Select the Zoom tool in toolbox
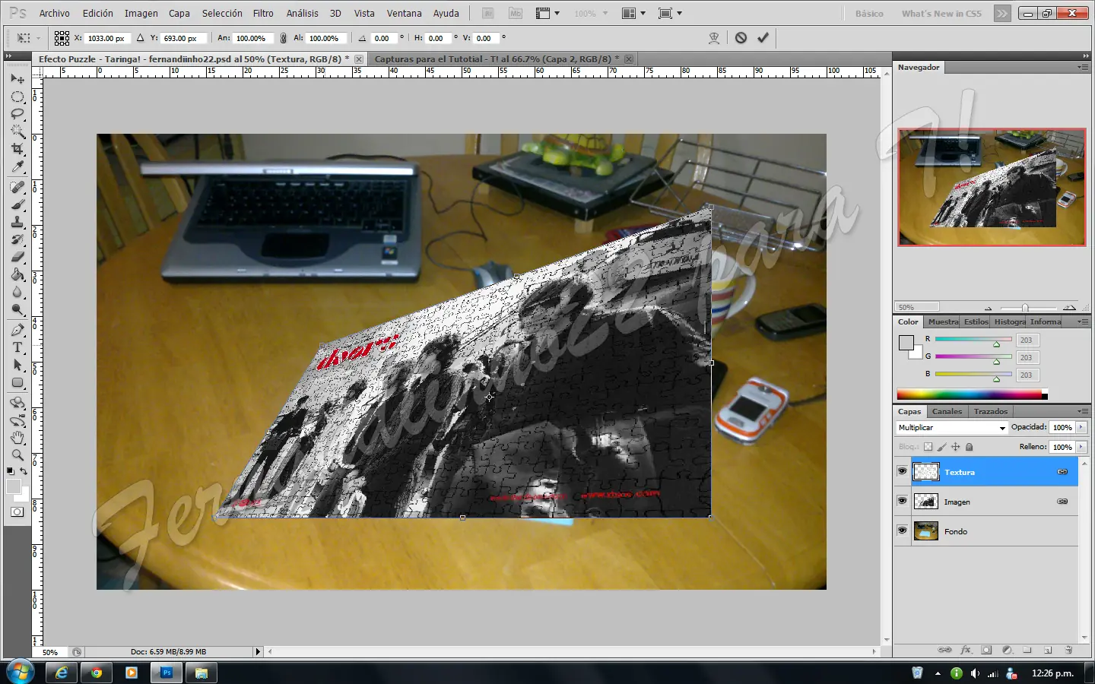 [x=17, y=455]
